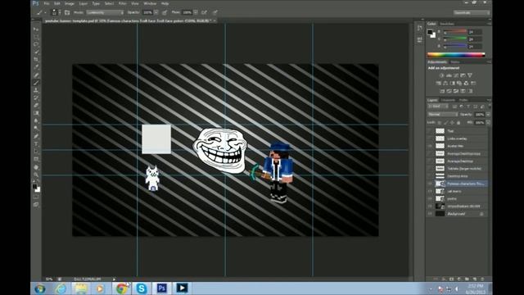
Task: Open the layer Opacity dropdown arrow
Action: pyautogui.click(x=488, y=115)
